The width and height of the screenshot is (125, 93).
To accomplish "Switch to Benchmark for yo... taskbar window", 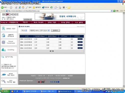I will tap(65, 91).
